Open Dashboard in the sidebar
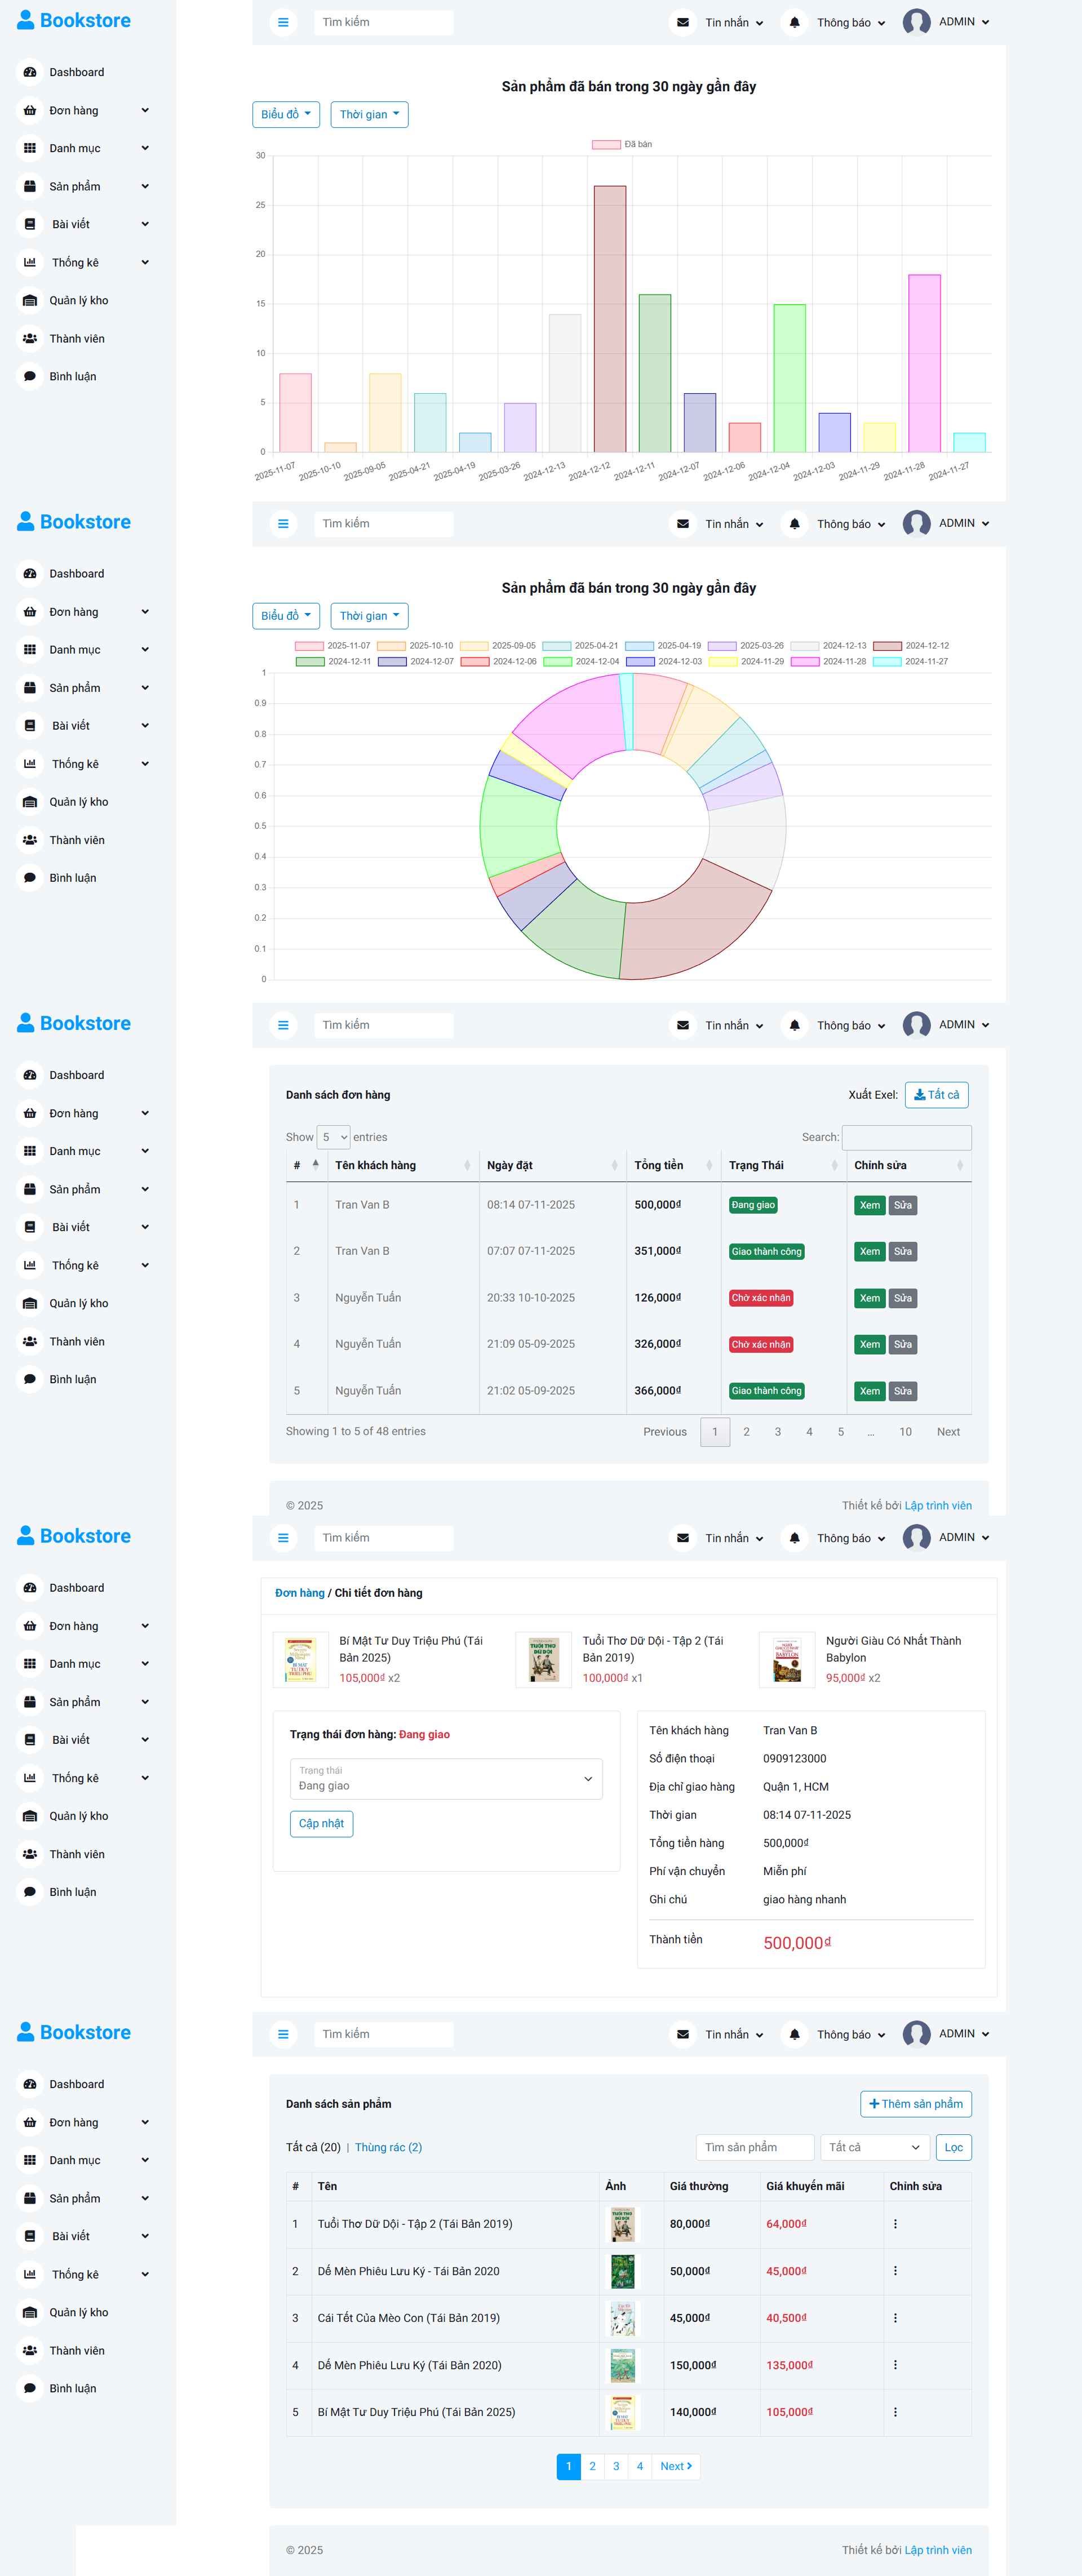 point(76,73)
